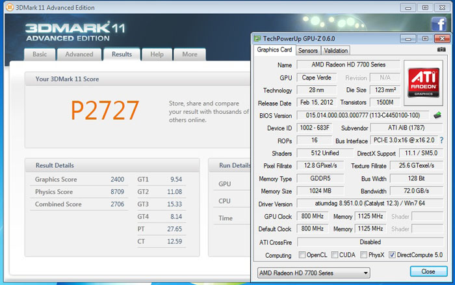Minimize the GPU-Z window
Screen dimensions: 455x285
click(x=408, y=38)
